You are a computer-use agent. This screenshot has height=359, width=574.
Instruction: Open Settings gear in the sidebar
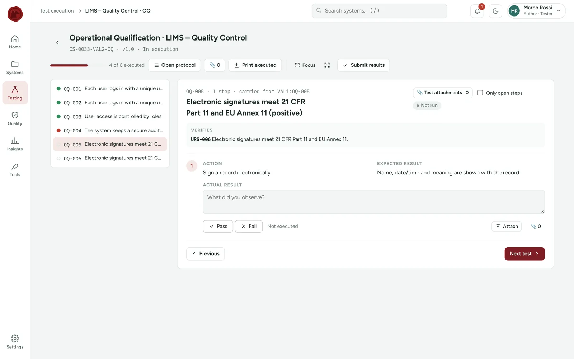[x=15, y=342]
